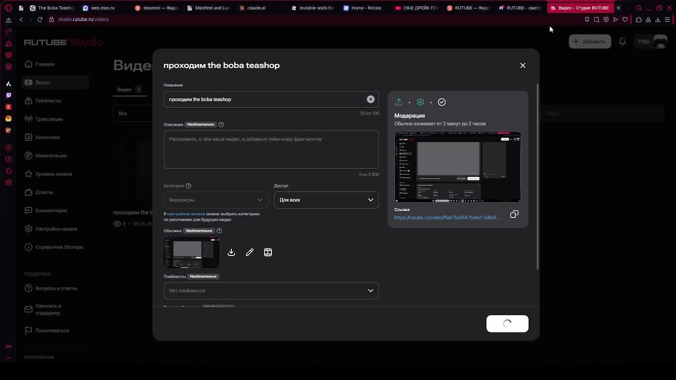Focus the Описание description text area

click(271, 149)
